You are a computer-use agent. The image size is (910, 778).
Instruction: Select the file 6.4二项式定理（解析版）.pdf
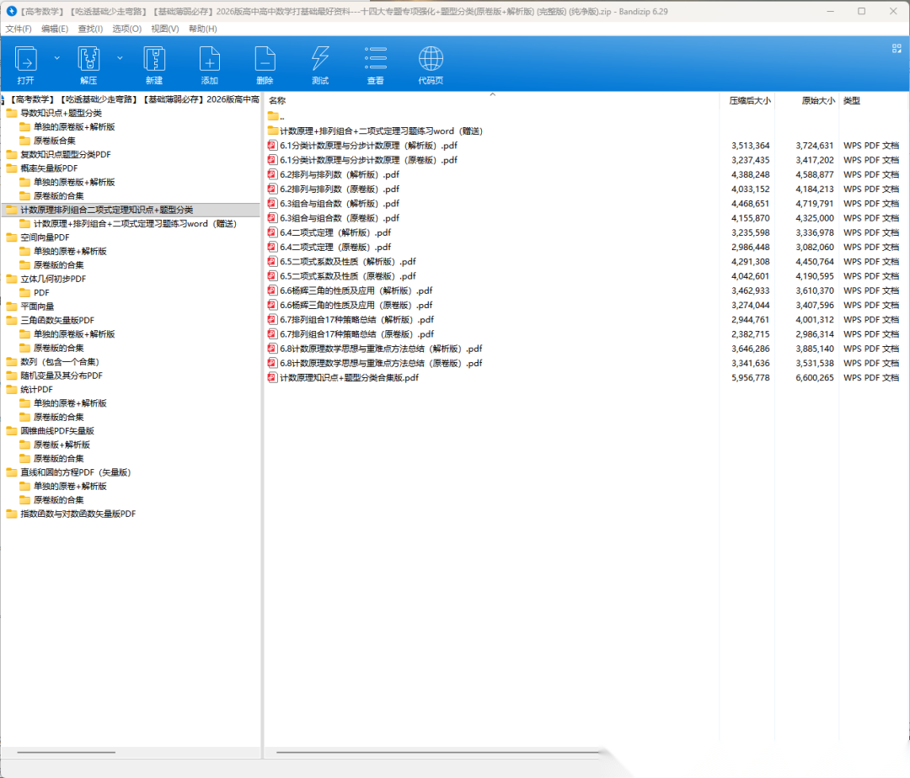tap(335, 232)
